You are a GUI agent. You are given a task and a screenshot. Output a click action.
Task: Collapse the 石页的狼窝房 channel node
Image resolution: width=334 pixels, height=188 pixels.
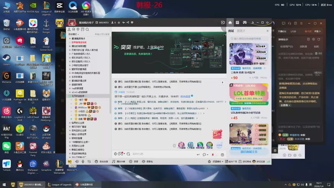[70, 96]
